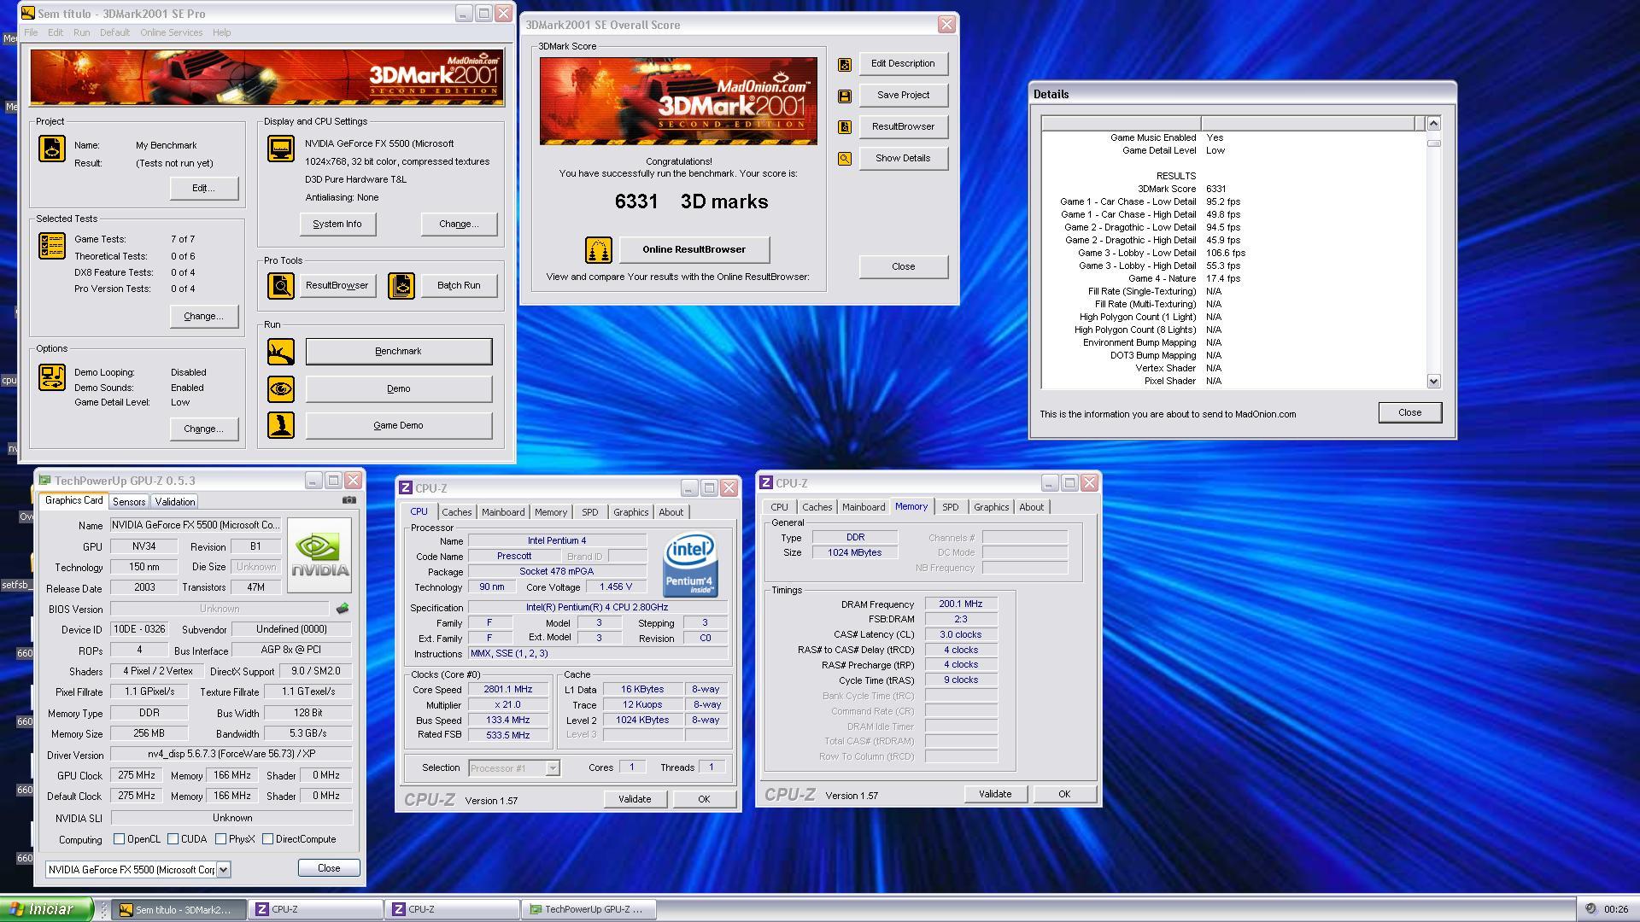Screen dimensions: 1640x922
Task: Click Show Details button
Action: point(903,159)
